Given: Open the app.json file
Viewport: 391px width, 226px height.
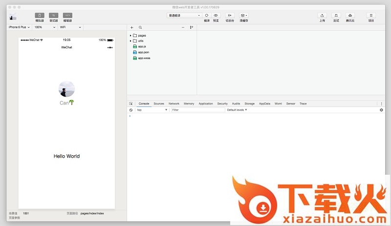Looking at the screenshot, I should [144, 52].
